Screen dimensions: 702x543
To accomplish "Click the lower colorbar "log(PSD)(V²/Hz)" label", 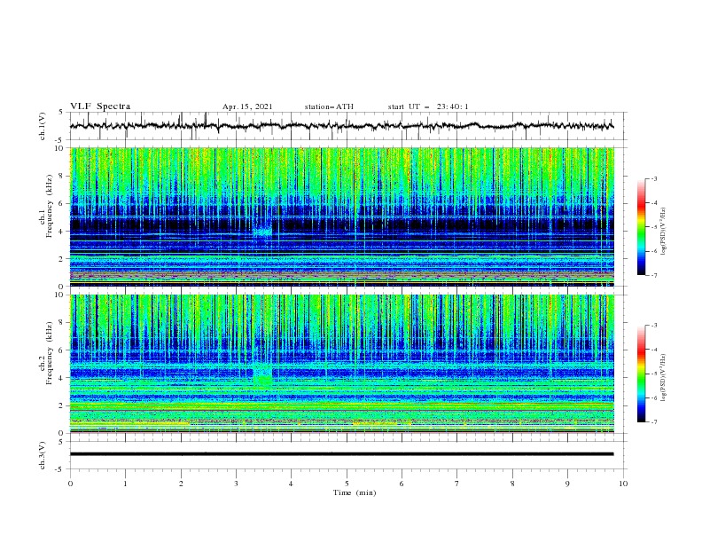I will (x=663, y=378).
